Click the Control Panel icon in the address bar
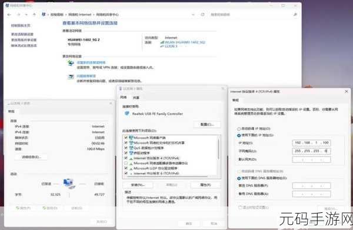 click(44, 14)
